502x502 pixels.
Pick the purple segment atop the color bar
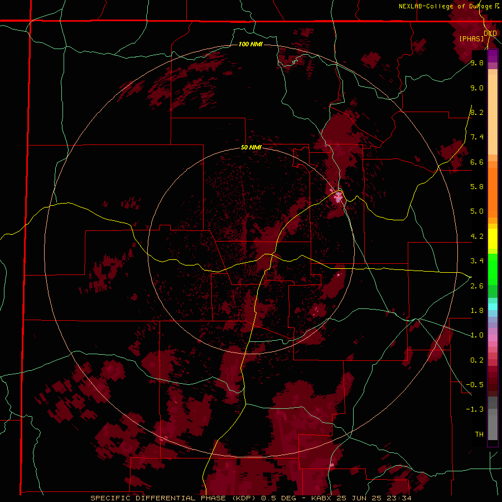tap(493, 56)
